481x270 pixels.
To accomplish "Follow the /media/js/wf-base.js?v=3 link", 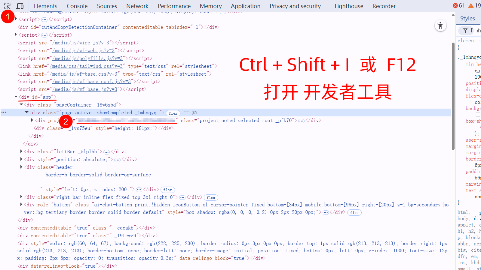I will coord(85,89).
